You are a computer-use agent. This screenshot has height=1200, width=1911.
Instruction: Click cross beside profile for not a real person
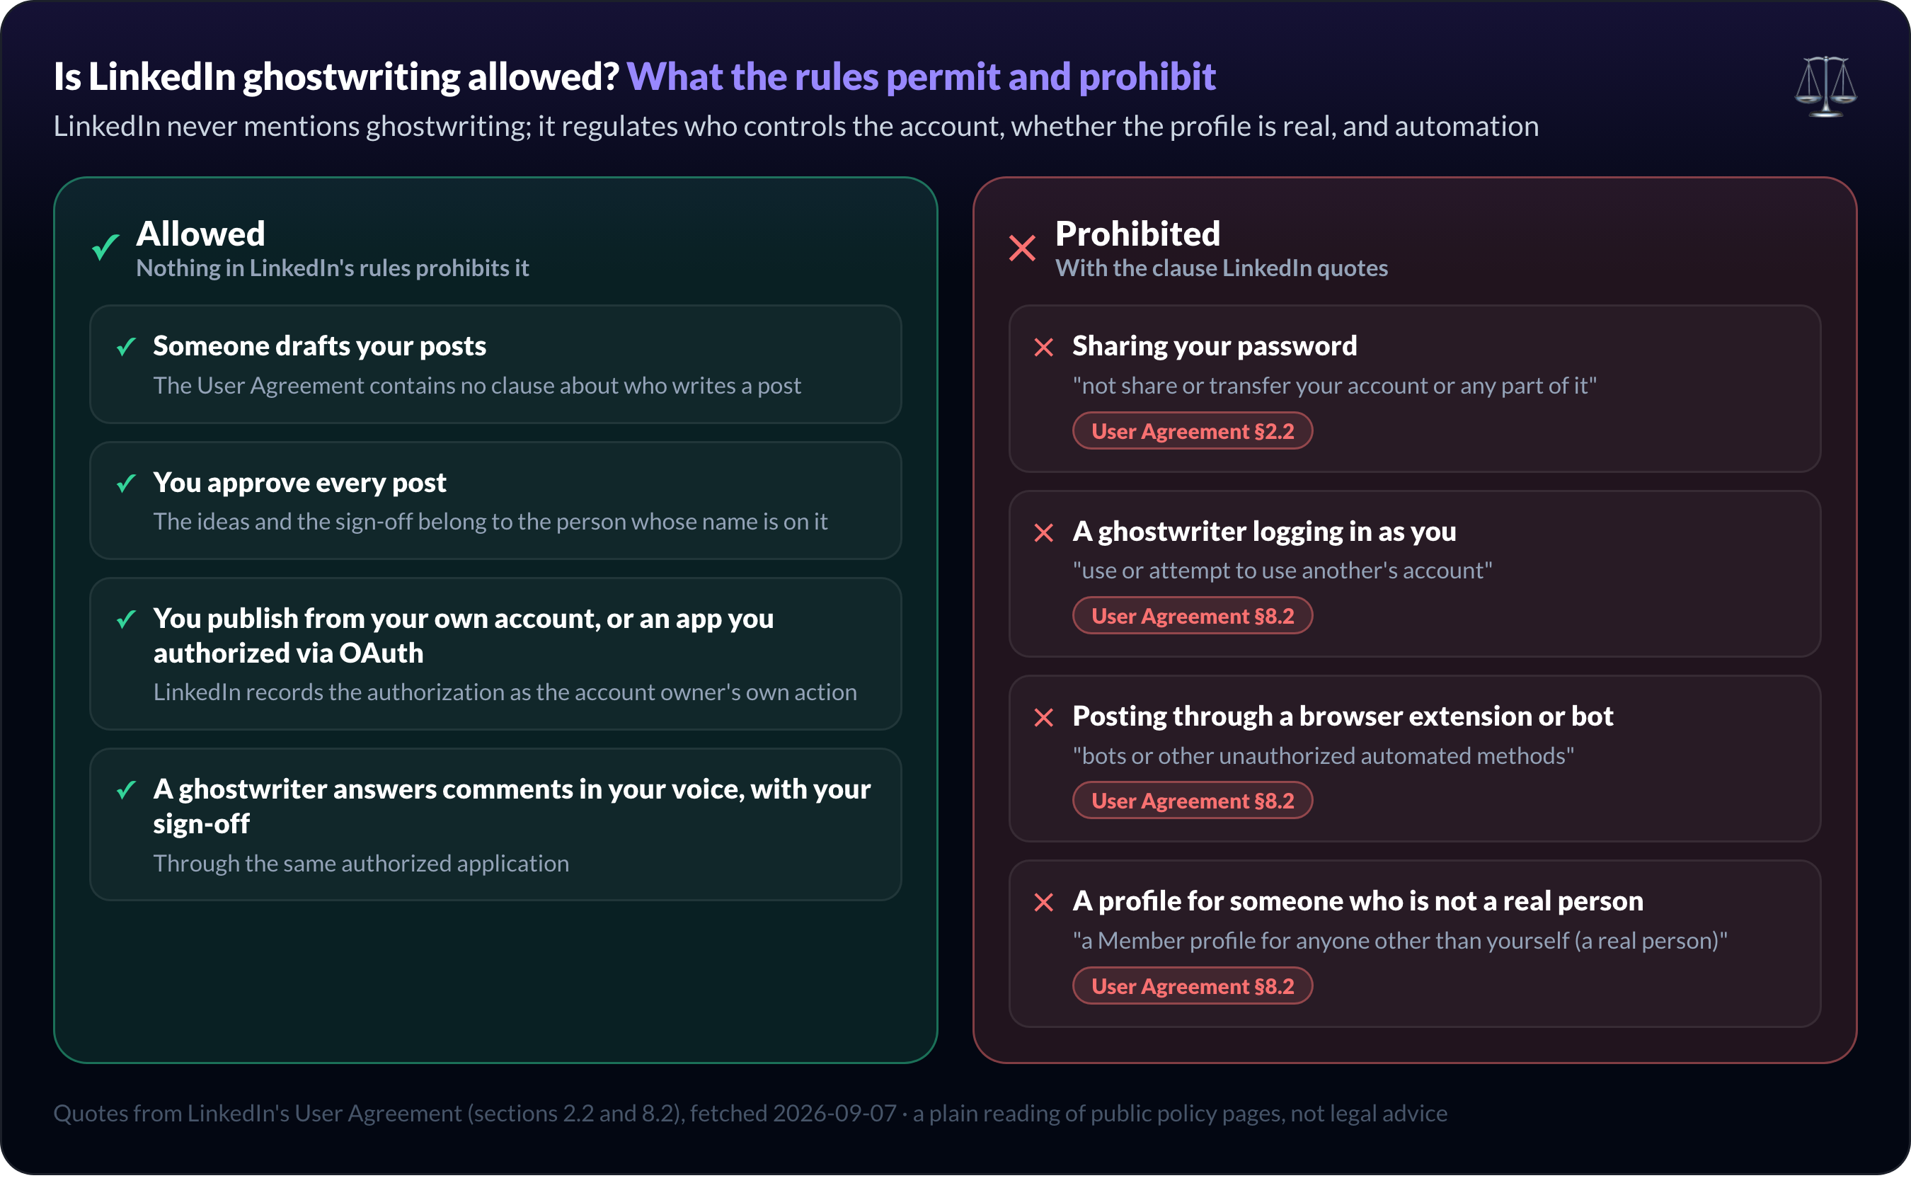tap(1044, 903)
